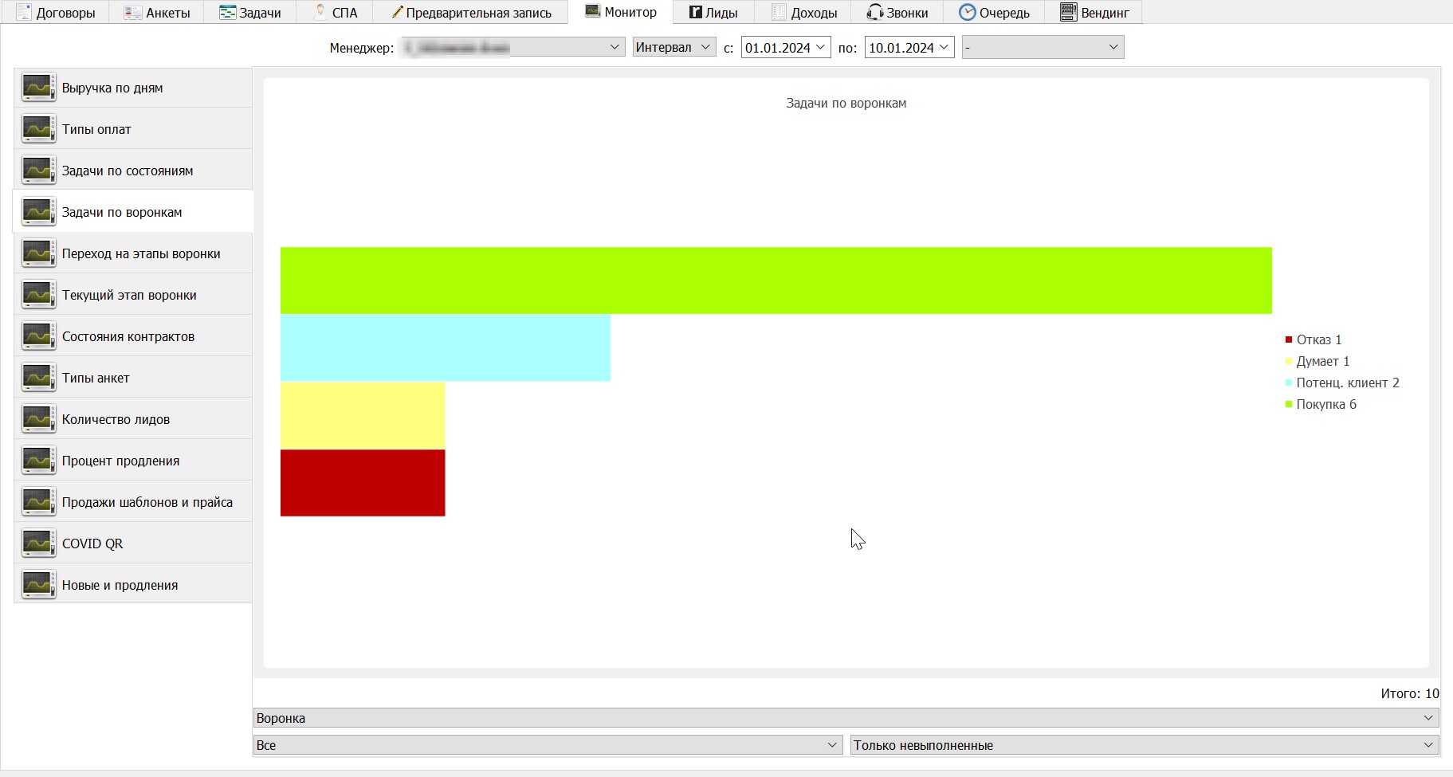Expand the Воронка selector
The height and width of the screenshot is (777, 1453).
point(846,718)
